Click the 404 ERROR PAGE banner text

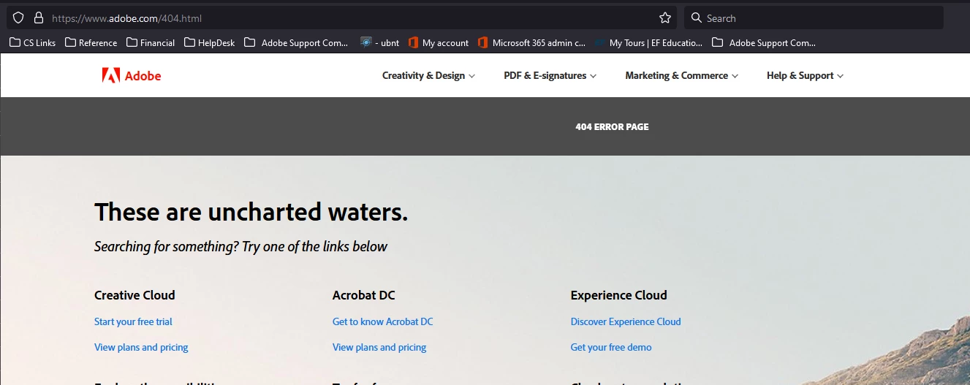click(612, 126)
